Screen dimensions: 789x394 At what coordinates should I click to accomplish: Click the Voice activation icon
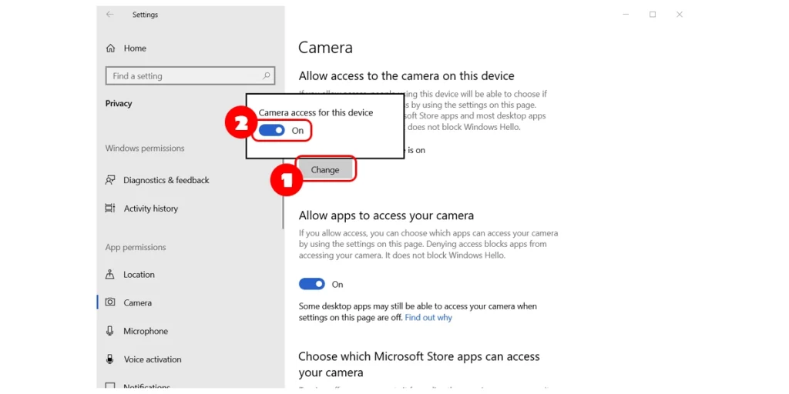110,359
